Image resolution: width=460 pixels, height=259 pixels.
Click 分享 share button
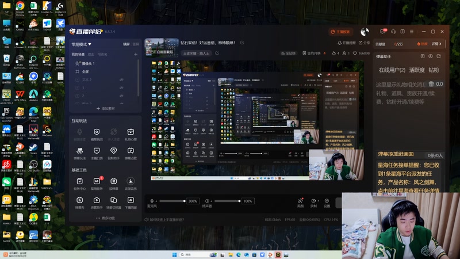pyautogui.click(x=364, y=43)
